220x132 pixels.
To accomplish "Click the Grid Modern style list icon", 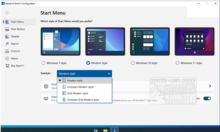I will (x=64, y=93).
